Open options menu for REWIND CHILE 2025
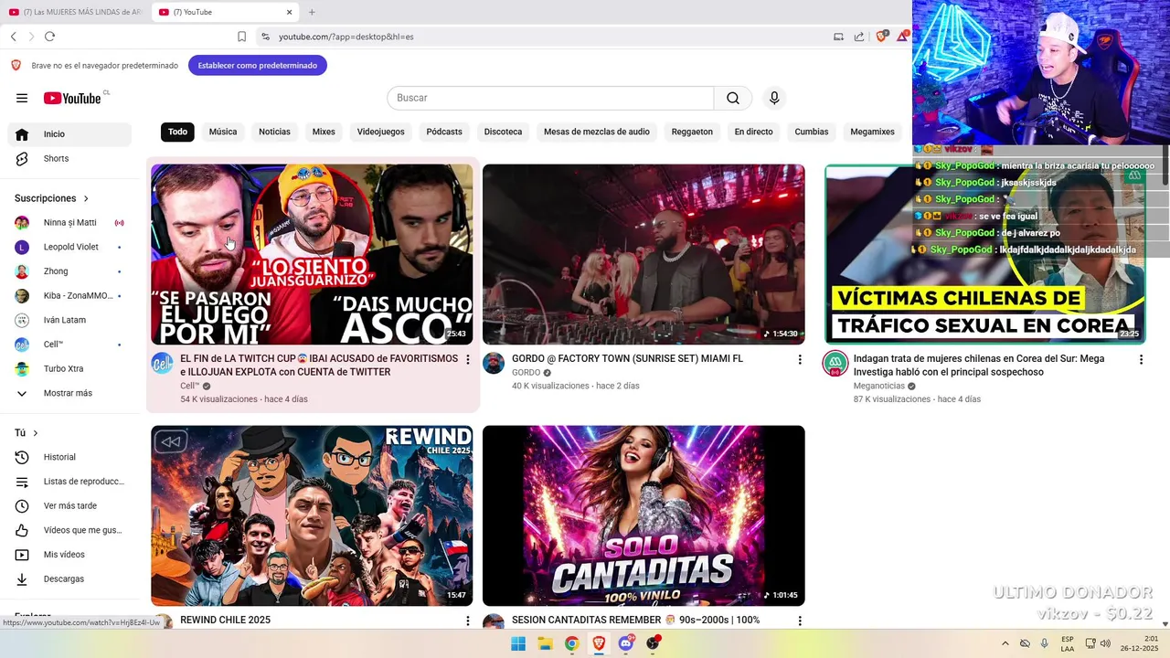Screen dimensions: 1170x658 tap(468, 621)
